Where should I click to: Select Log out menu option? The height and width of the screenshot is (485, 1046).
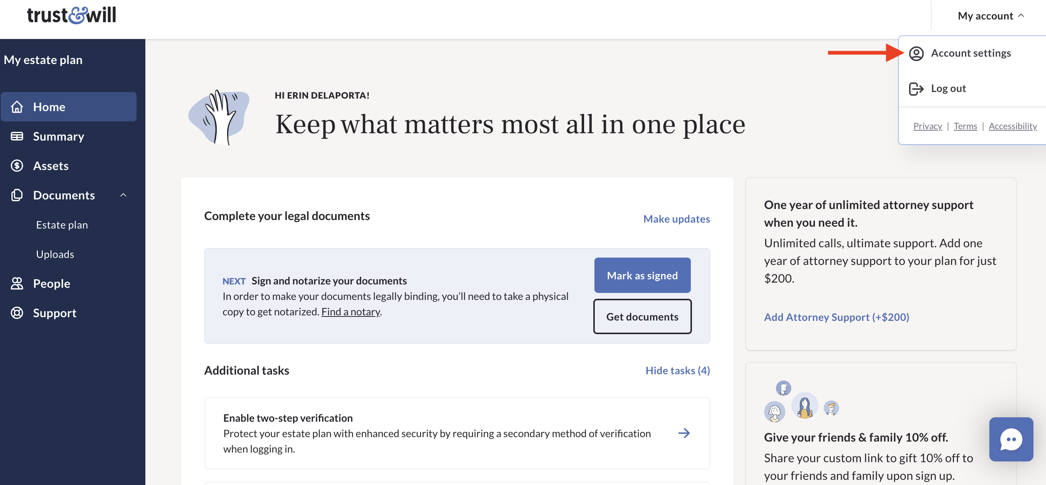947,87
